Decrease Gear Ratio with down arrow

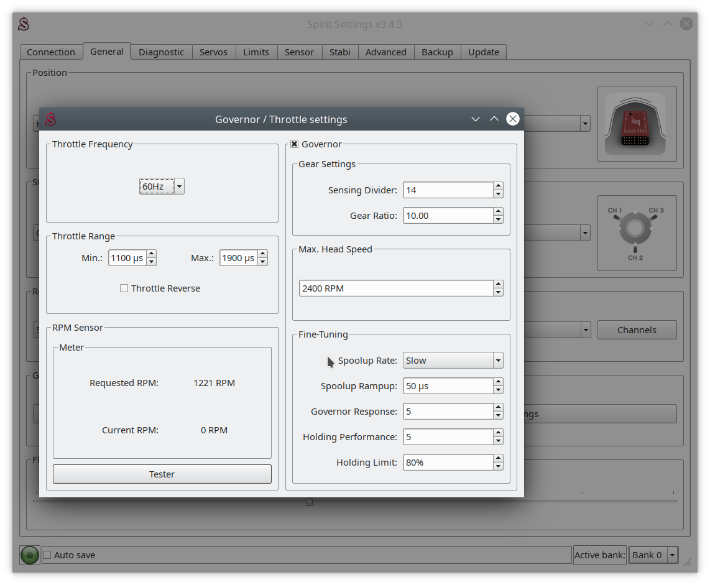[x=498, y=219]
